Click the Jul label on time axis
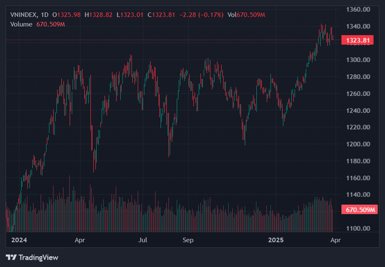 coord(143,240)
